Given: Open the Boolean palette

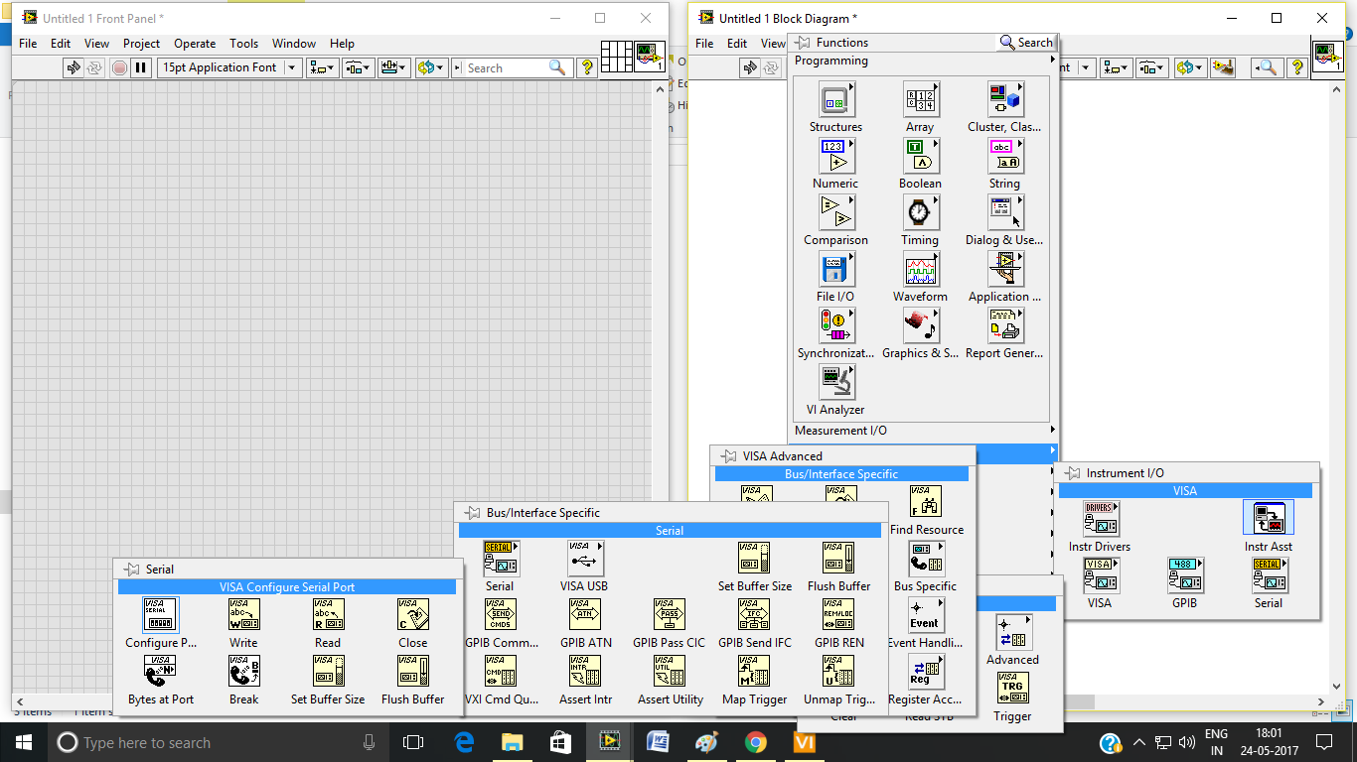Looking at the screenshot, I should tap(920, 156).
